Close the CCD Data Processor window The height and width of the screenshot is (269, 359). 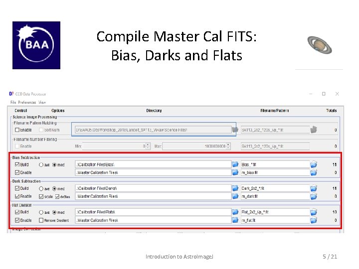click(x=337, y=94)
